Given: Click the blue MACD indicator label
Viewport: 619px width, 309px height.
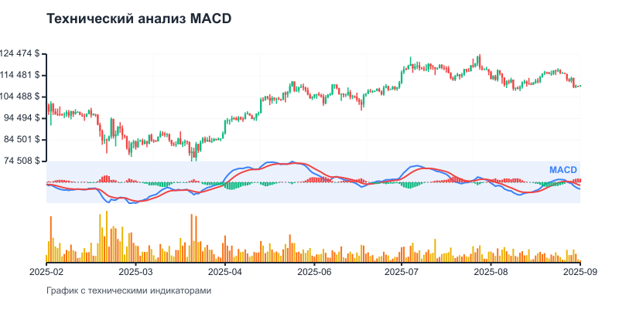Looking at the screenshot, I should [563, 170].
